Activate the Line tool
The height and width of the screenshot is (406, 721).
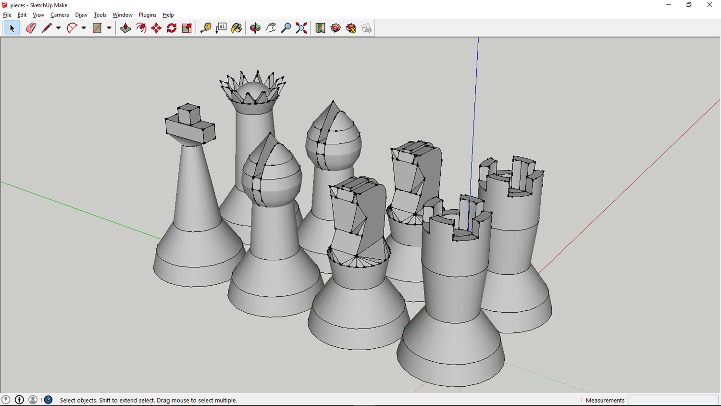(x=46, y=28)
